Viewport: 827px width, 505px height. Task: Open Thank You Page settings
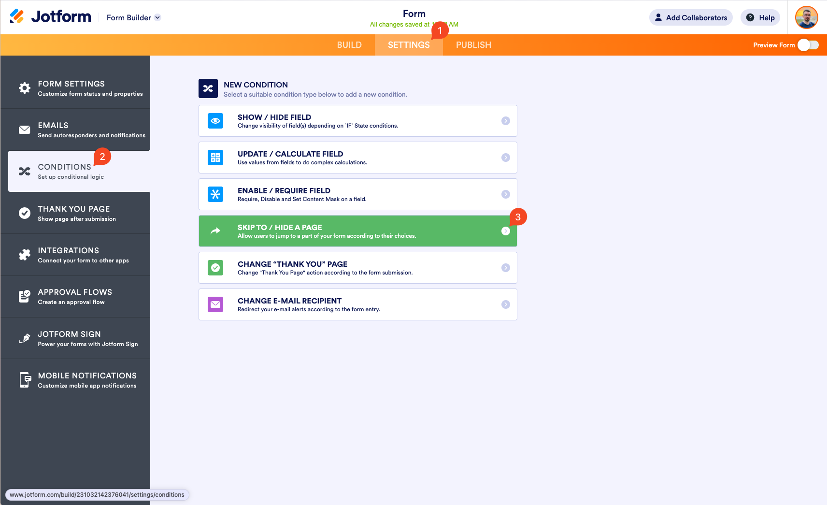(75, 213)
